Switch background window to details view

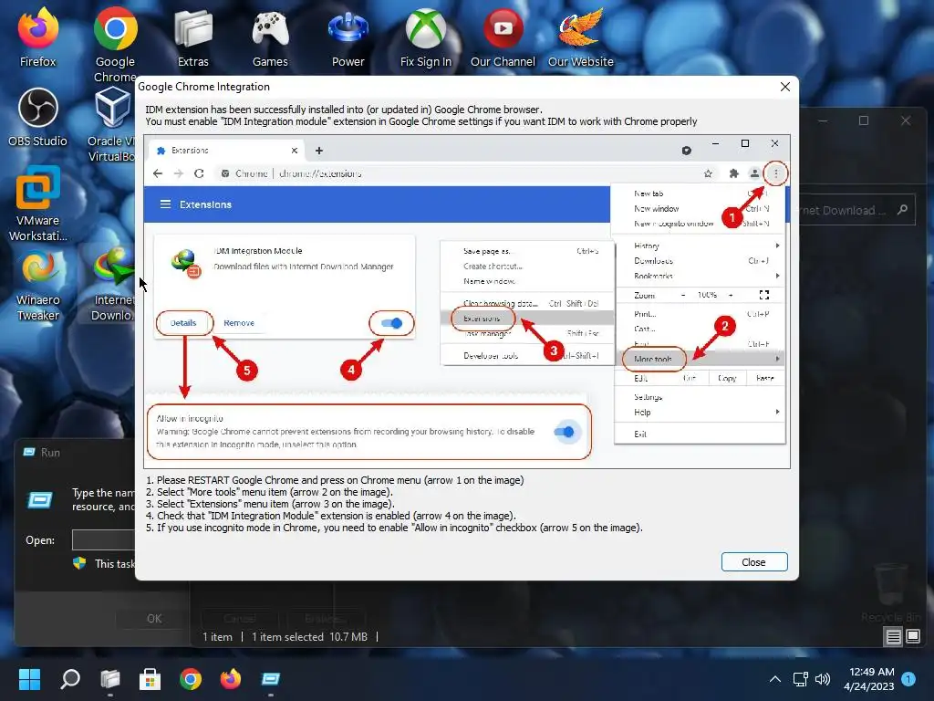[894, 636]
